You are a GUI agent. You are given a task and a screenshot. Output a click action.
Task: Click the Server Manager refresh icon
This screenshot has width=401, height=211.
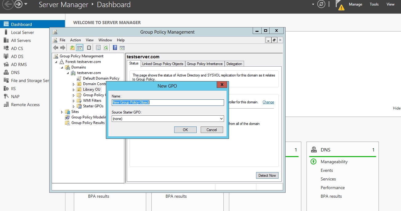(321, 4)
